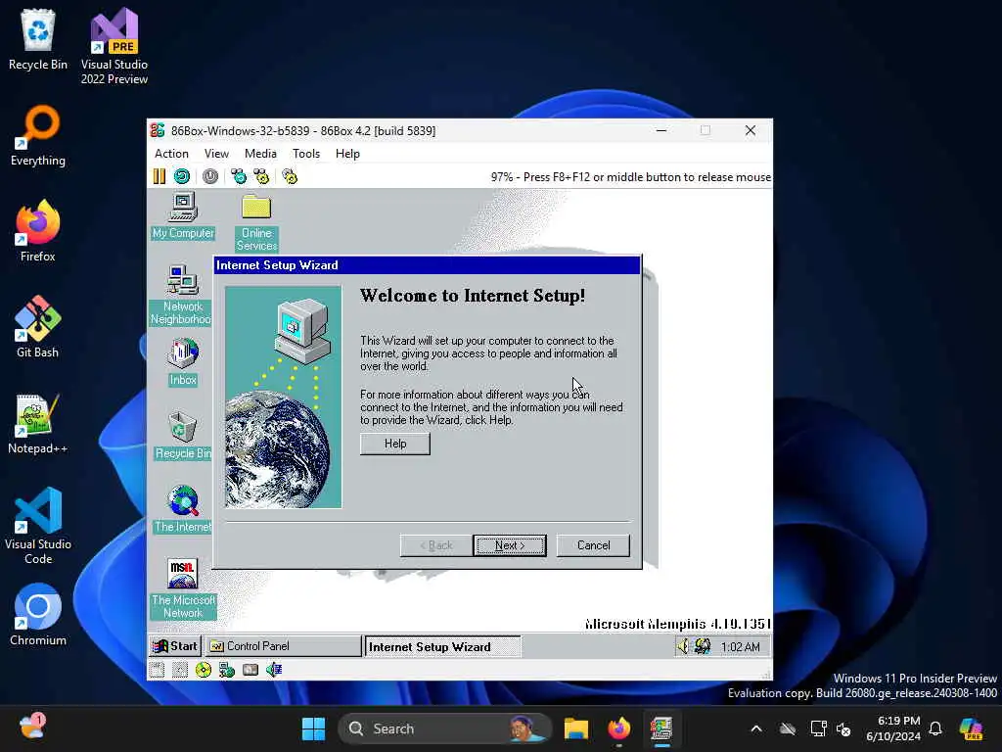Screen dimensions: 1002x752
Task: Click the first floppy drive status icon
Action: click(158, 670)
